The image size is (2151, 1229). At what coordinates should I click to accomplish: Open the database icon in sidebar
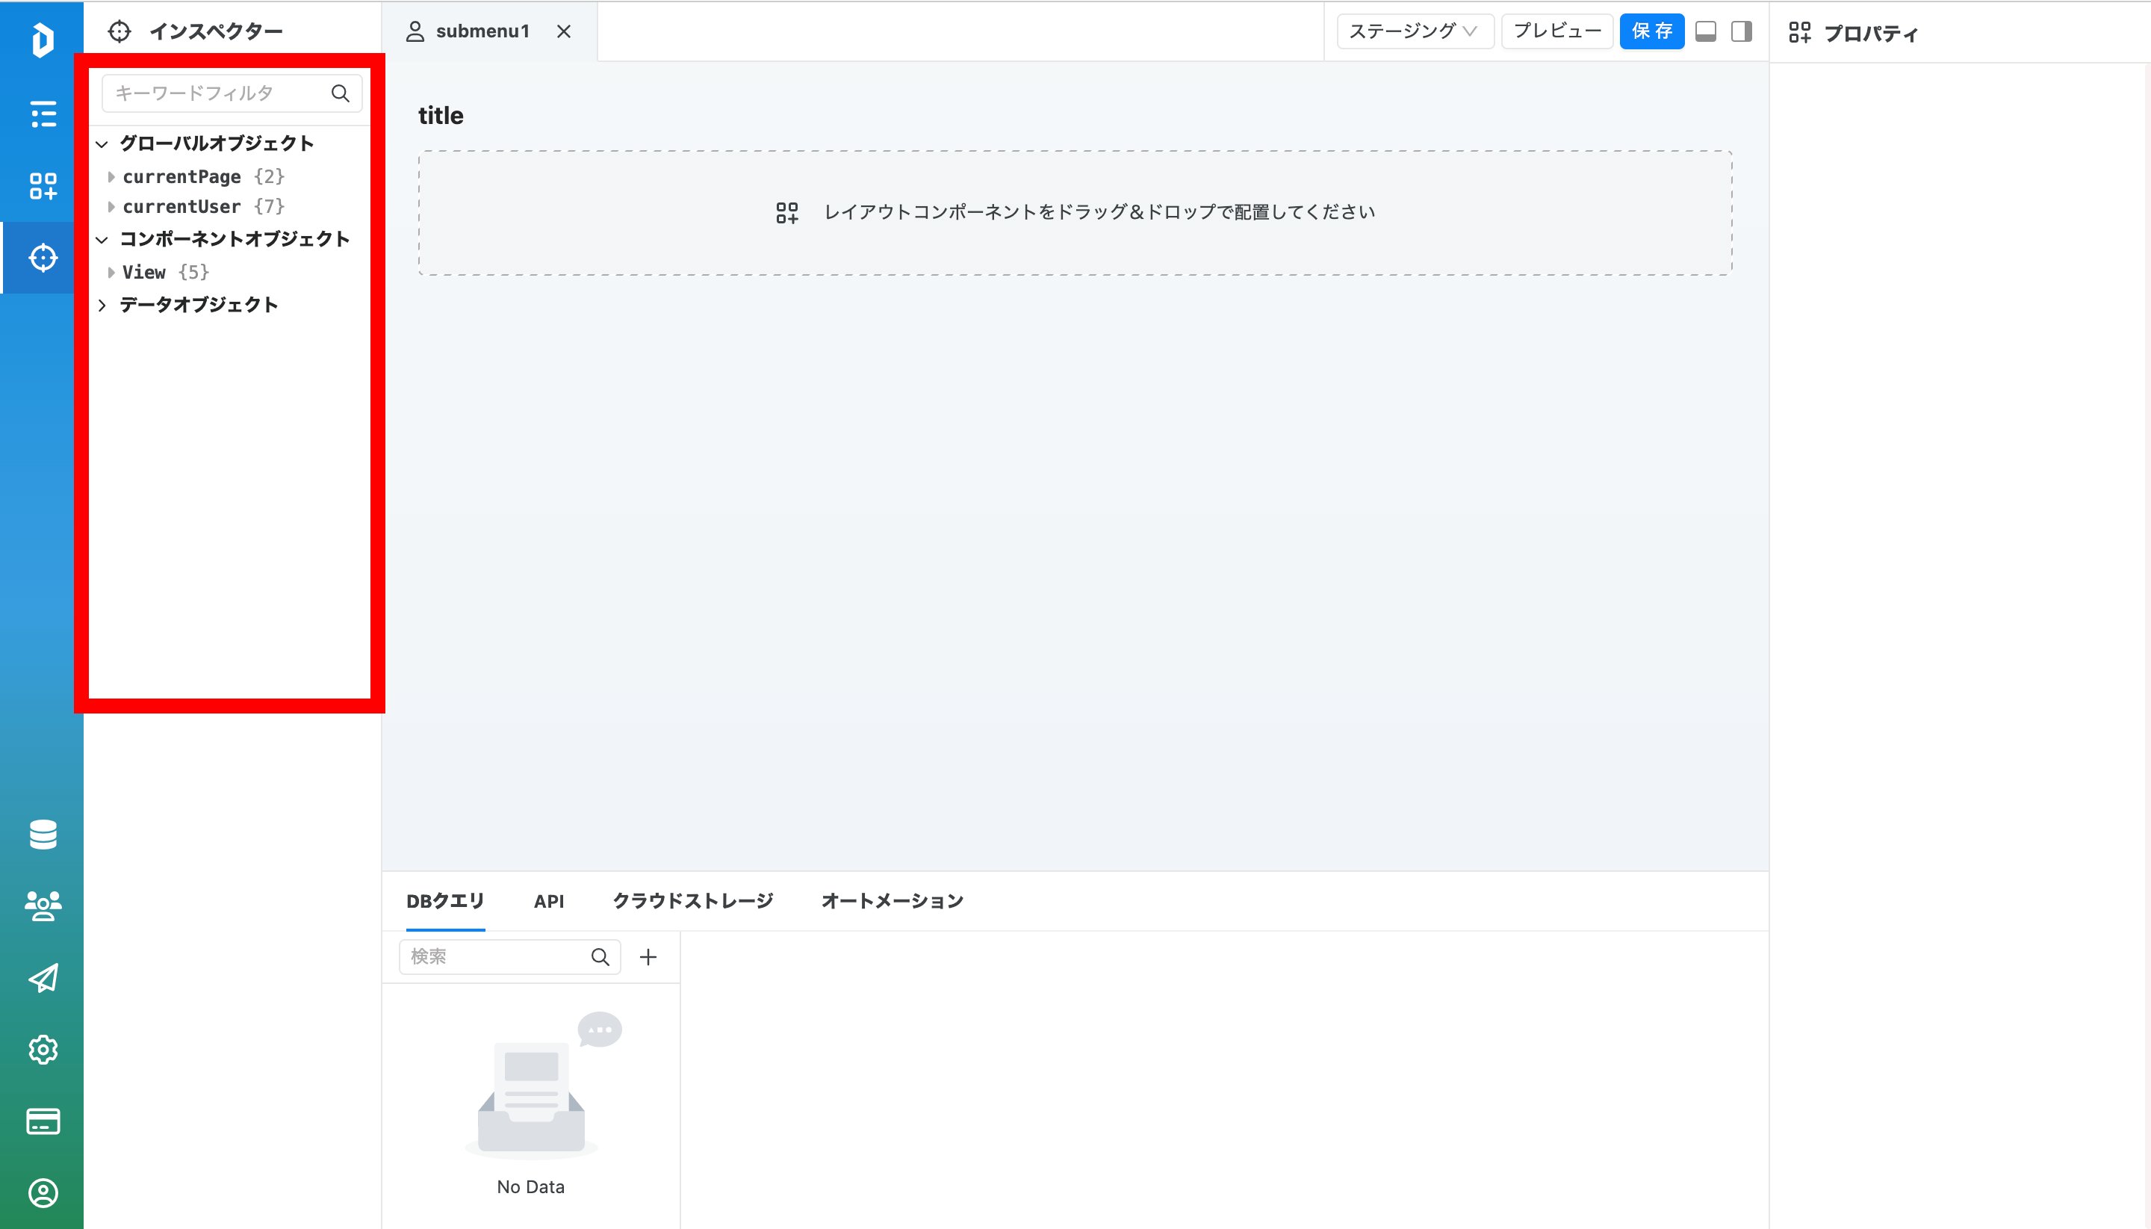coord(43,834)
